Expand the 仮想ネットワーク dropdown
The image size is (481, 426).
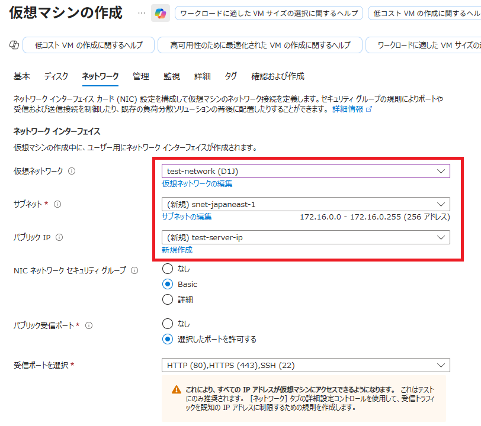(x=305, y=171)
